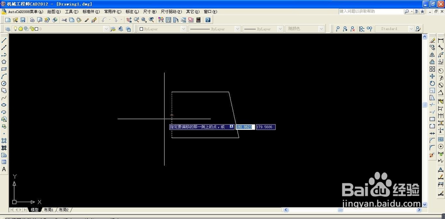Expand the help search options arrow
Screen dimensions: 445x219
[x=411, y=12]
